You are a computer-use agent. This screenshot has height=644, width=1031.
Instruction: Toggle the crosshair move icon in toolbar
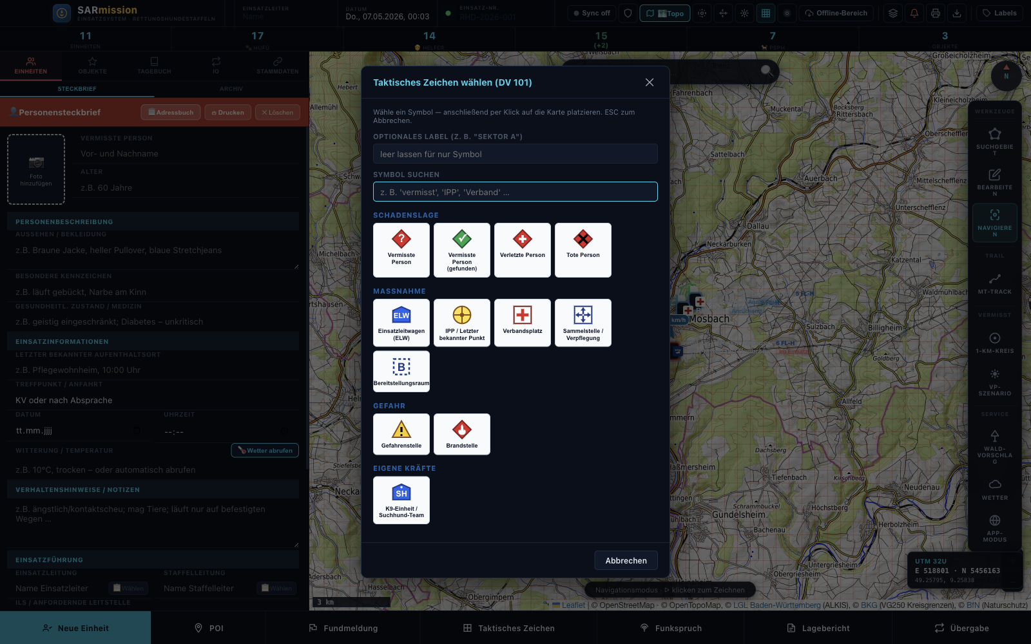coord(723,13)
